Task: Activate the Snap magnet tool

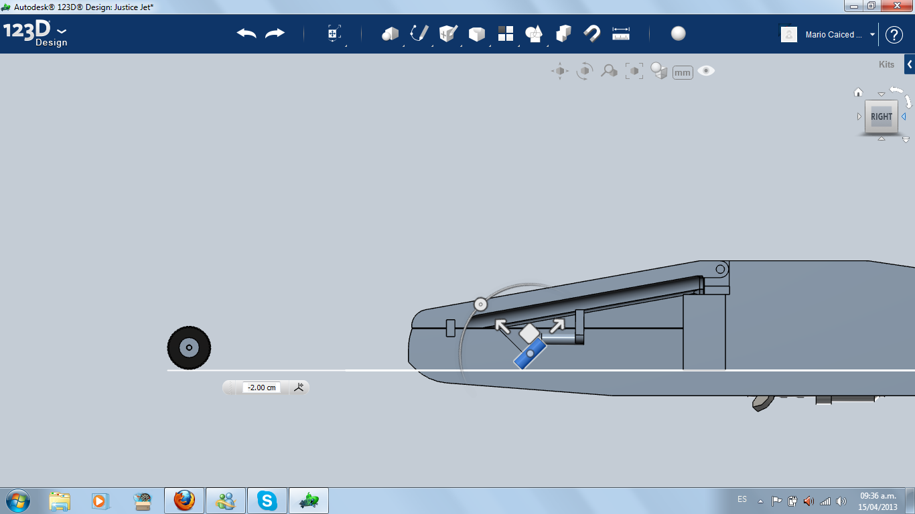Action: pyautogui.click(x=592, y=33)
